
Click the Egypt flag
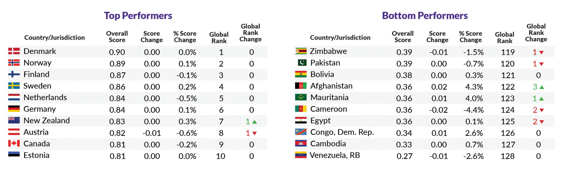pyautogui.click(x=301, y=120)
